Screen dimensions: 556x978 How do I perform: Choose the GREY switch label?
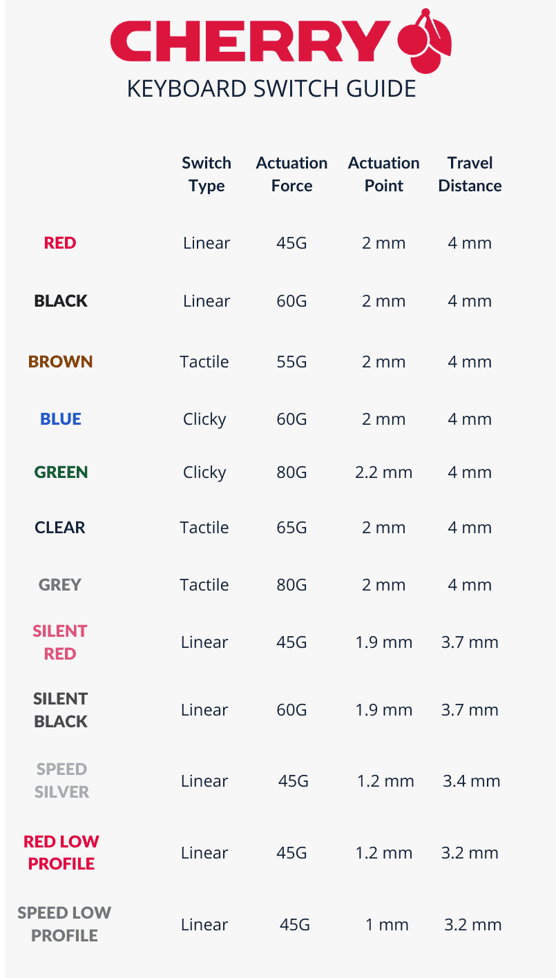(60, 585)
